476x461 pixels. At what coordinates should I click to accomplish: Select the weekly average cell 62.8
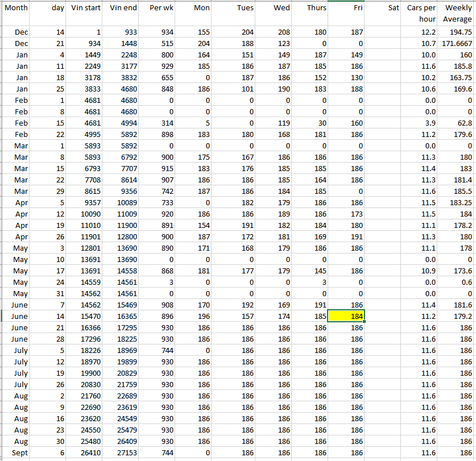[x=458, y=123]
